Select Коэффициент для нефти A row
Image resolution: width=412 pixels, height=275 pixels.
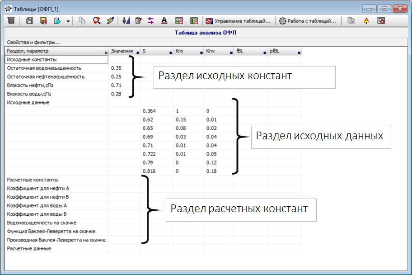coord(38,189)
